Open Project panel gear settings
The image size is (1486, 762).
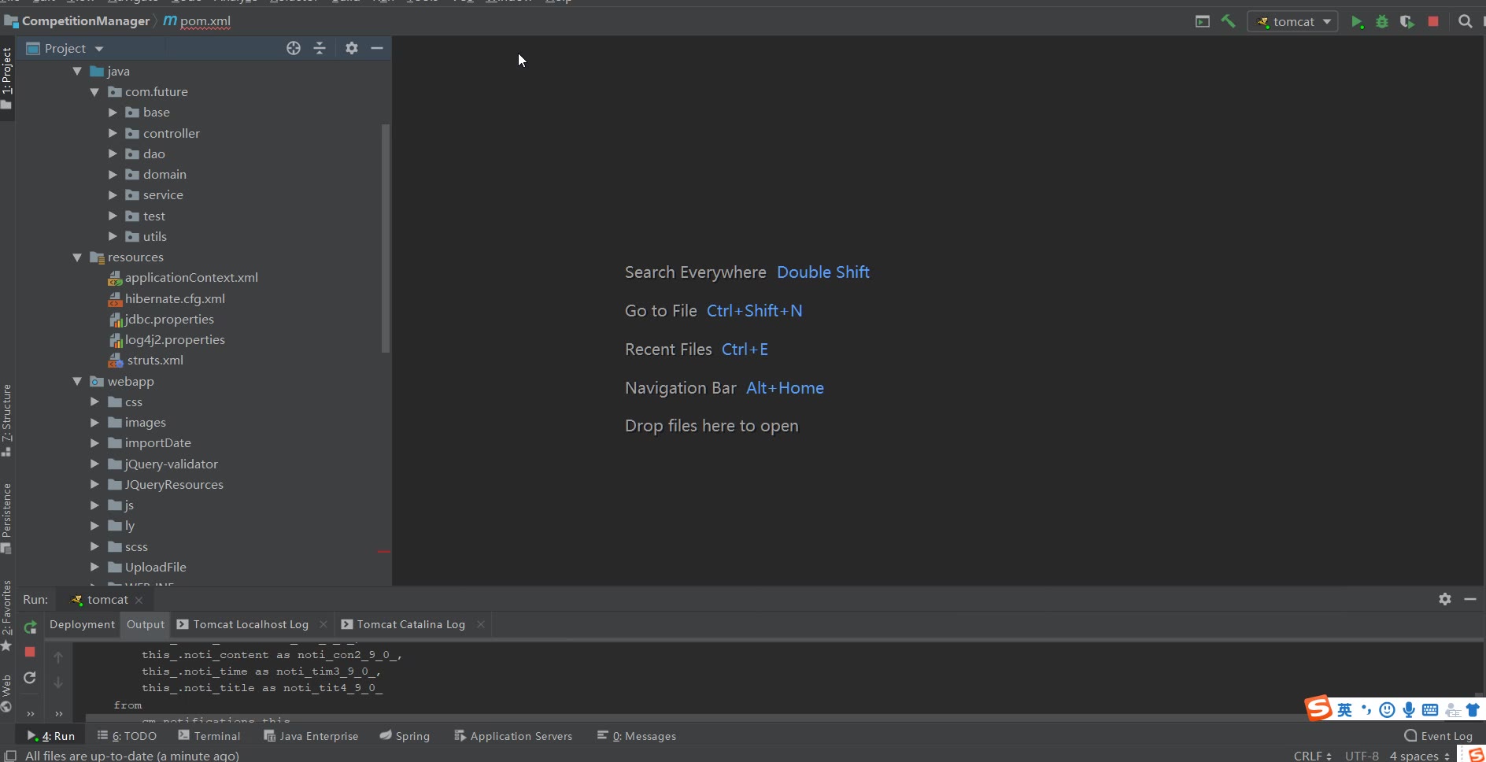[352, 48]
